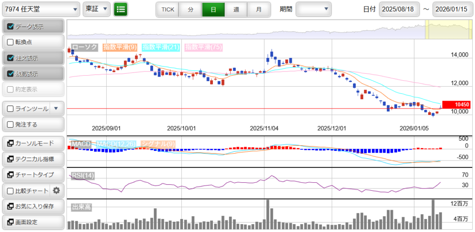Click the start date field 2025/08/18

tap(399, 9)
